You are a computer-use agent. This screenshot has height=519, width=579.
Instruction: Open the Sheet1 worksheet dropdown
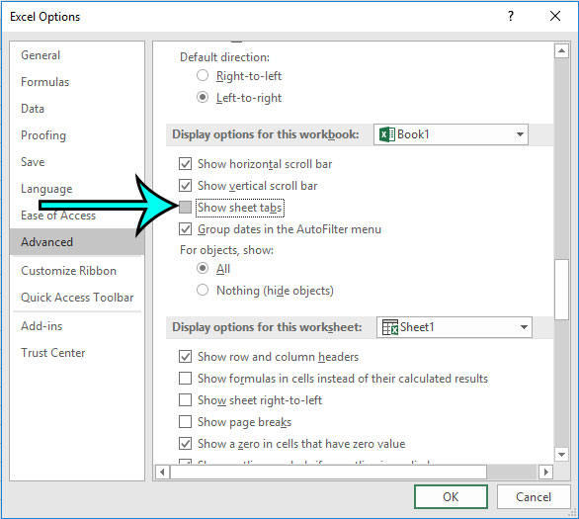455,327
